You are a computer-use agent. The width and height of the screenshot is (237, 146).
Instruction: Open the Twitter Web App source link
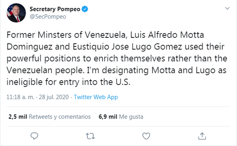tap(96, 97)
